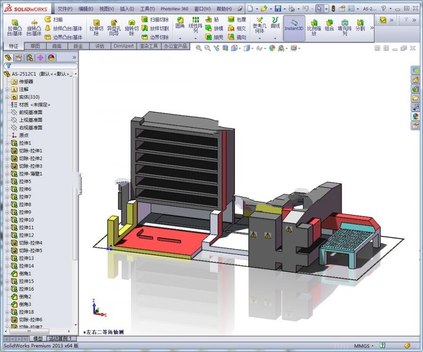Select the 拉伸凸台/基体 extrude boss tool
The height and width of the screenshot is (352, 423).
click(x=15, y=28)
